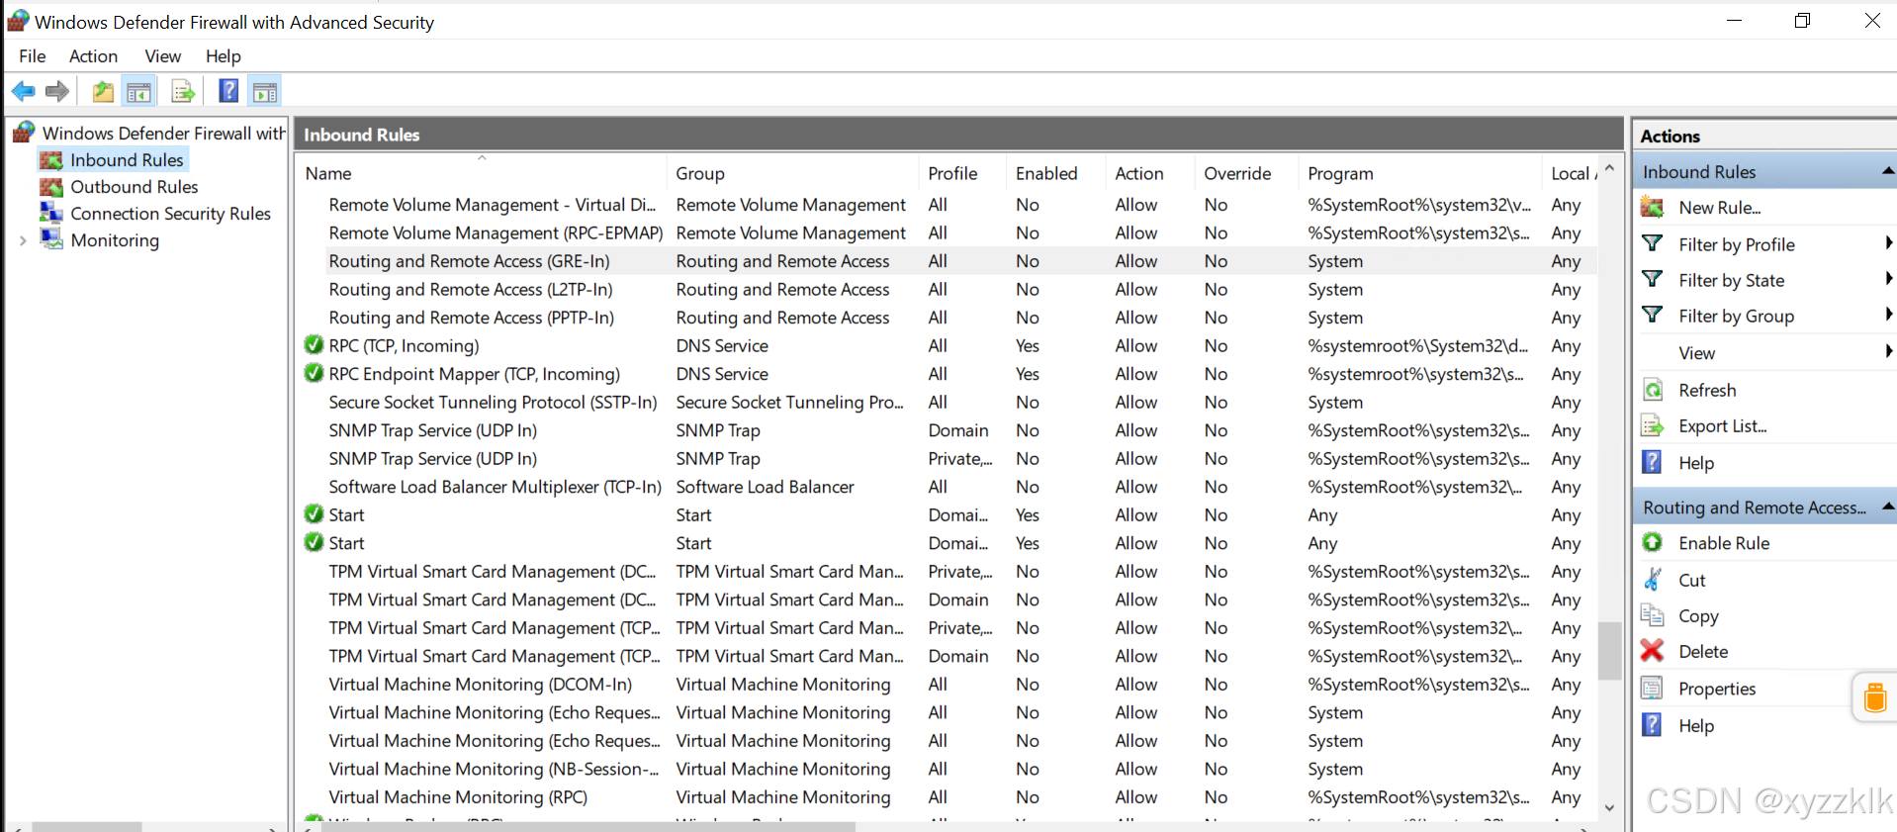Click the Filter by Profile funnel icon

(1652, 243)
